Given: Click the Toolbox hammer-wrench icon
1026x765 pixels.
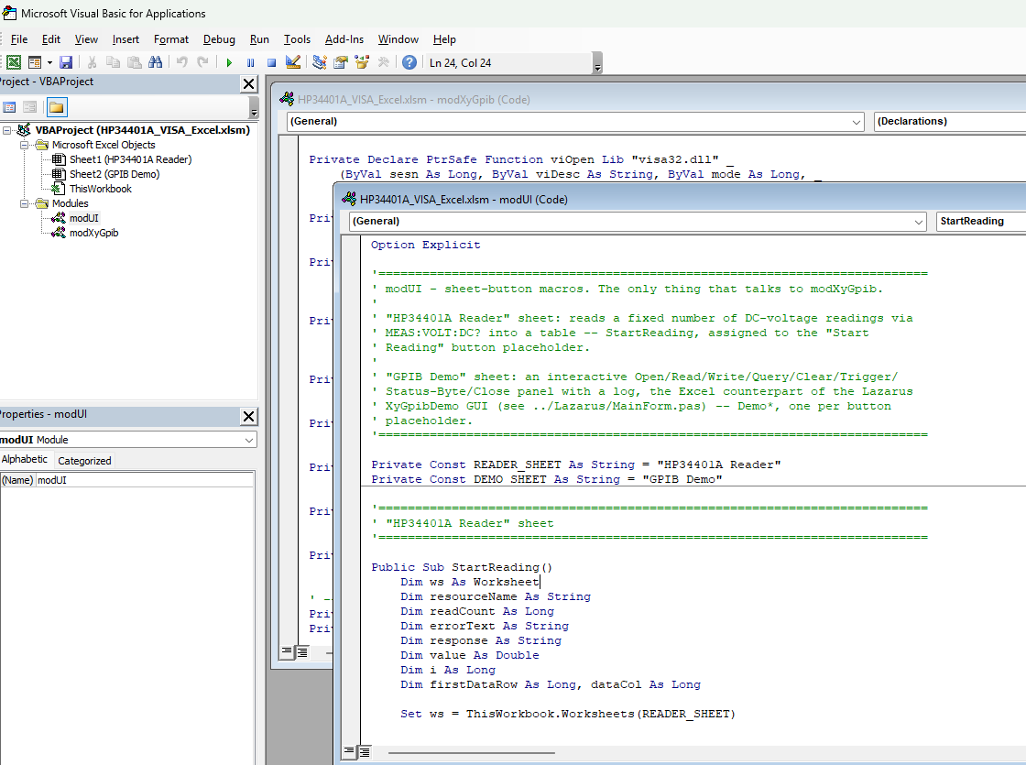Looking at the screenshot, I should (x=384, y=62).
